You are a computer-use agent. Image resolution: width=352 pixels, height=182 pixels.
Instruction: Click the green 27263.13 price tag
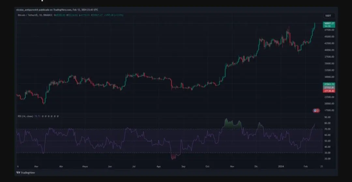point(329,84)
